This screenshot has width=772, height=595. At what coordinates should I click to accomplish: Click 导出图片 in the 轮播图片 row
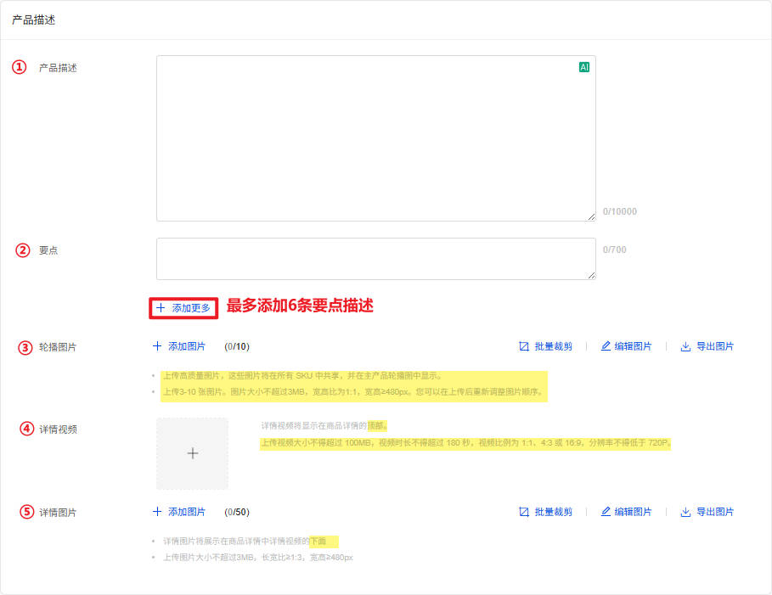707,346
